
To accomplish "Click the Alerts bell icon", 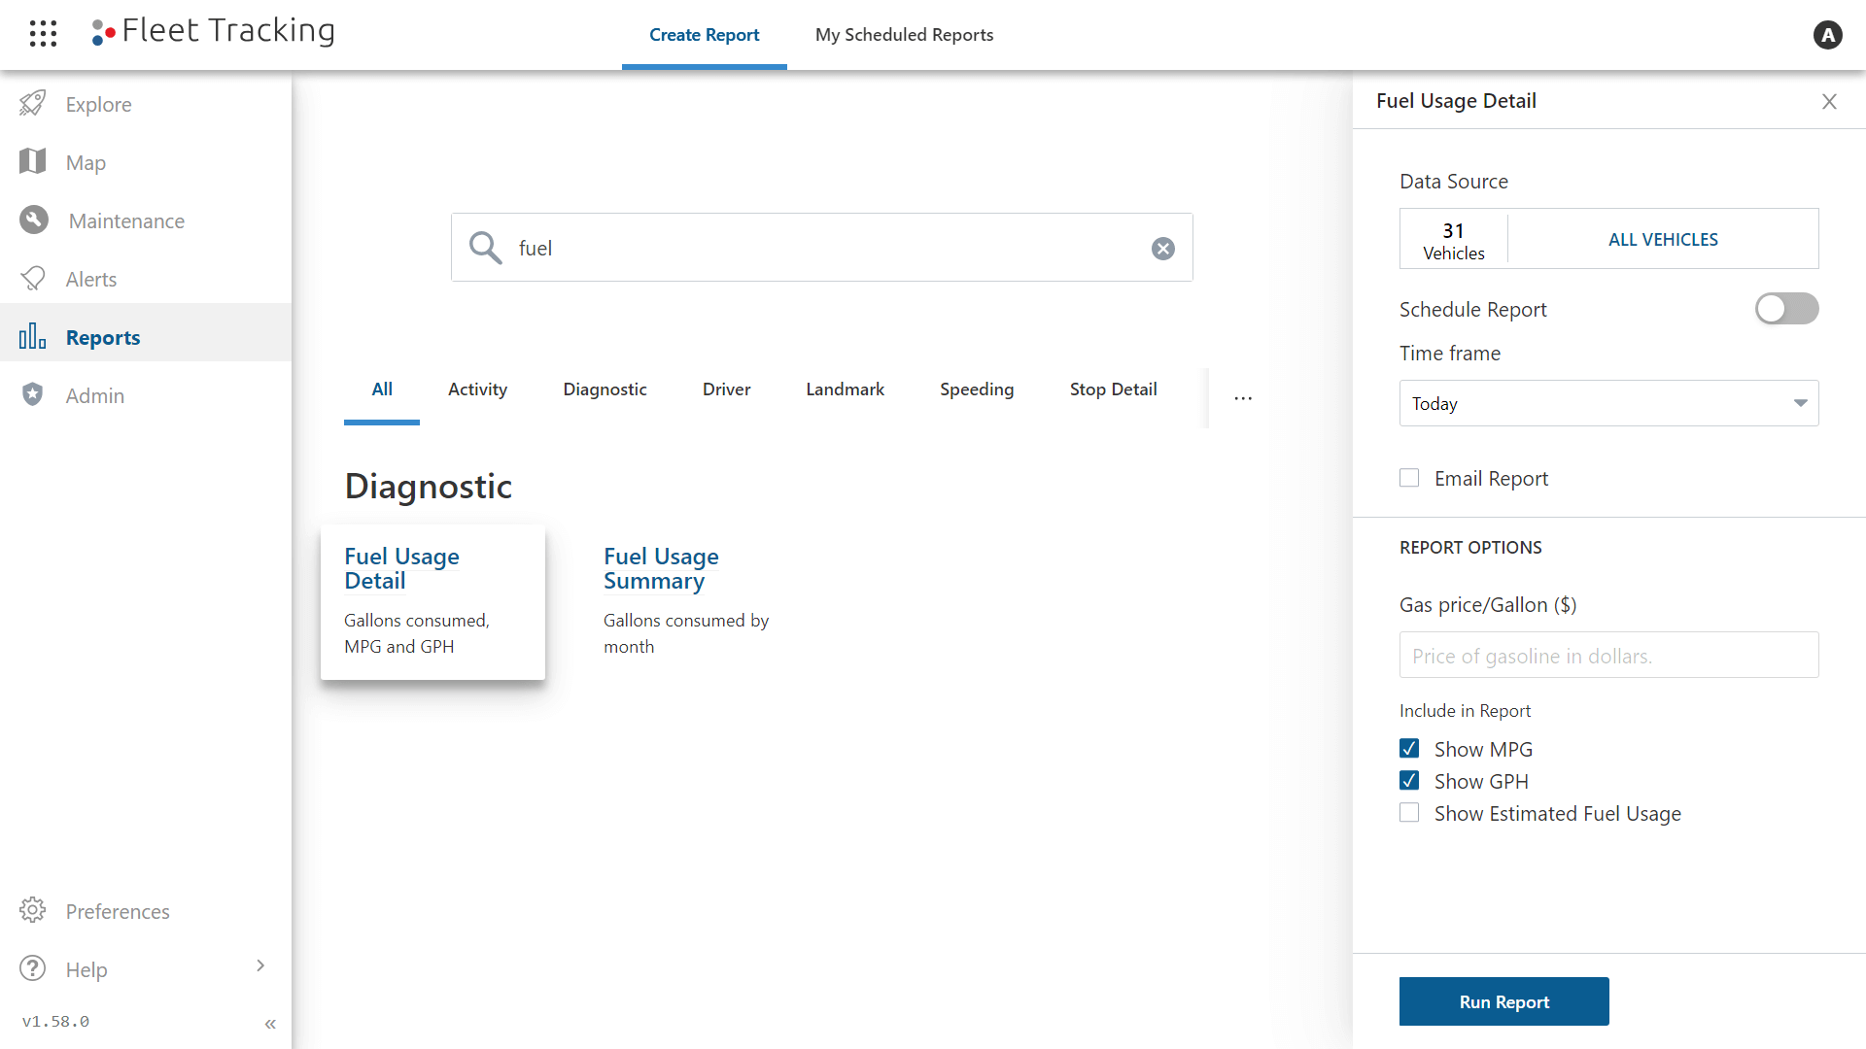I will point(33,279).
